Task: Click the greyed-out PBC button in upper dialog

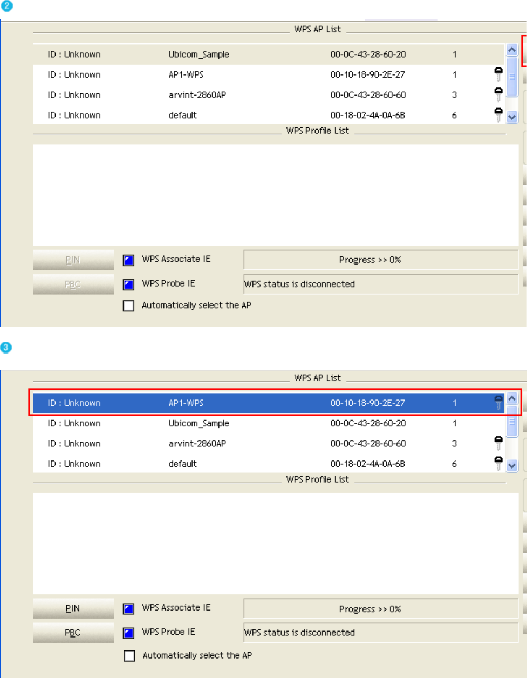Action: click(x=73, y=284)
